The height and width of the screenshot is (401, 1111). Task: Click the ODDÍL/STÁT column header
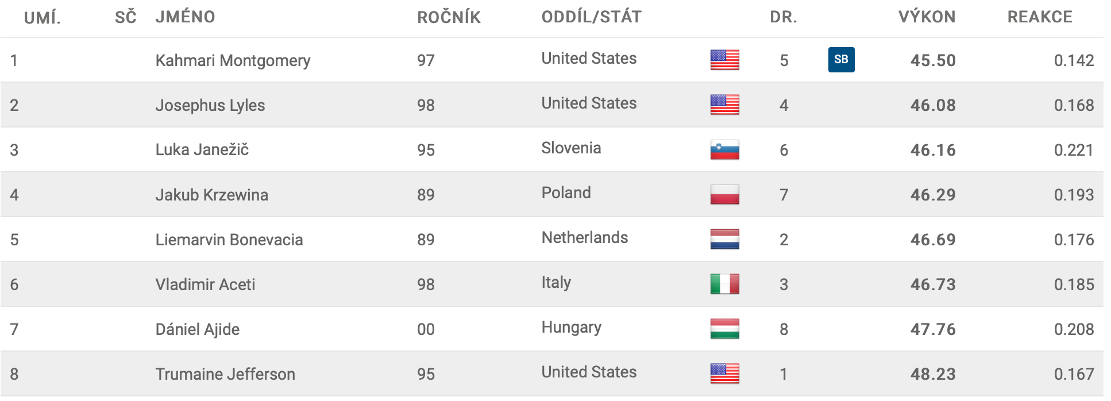click(591, 17)
